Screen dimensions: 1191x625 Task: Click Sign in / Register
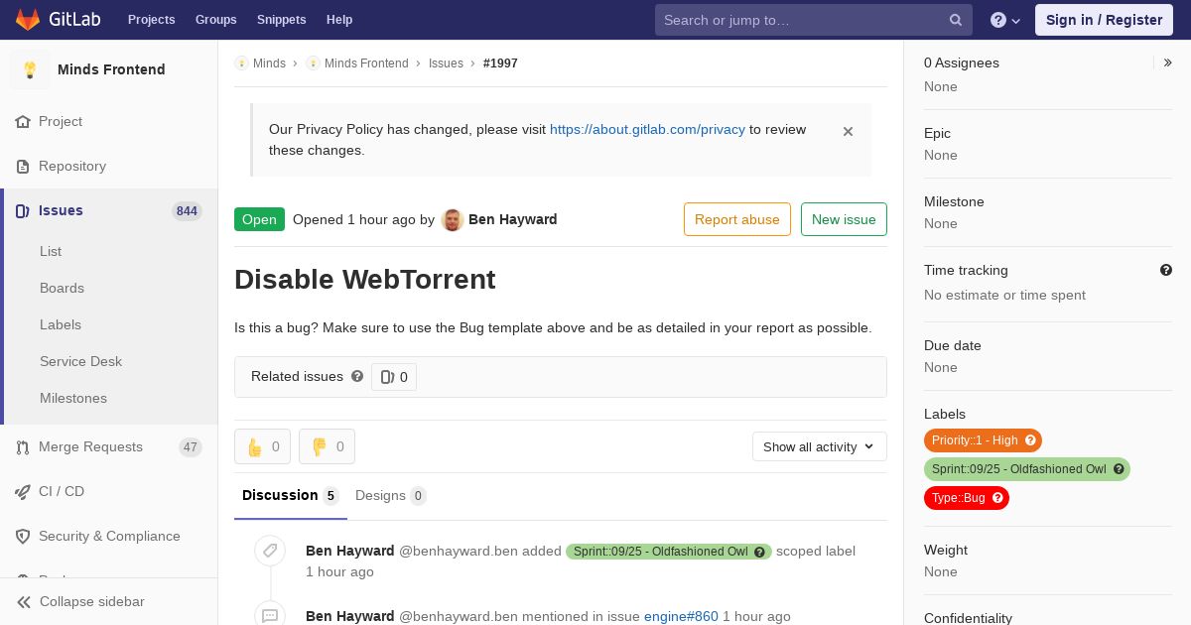[1104, 20]
